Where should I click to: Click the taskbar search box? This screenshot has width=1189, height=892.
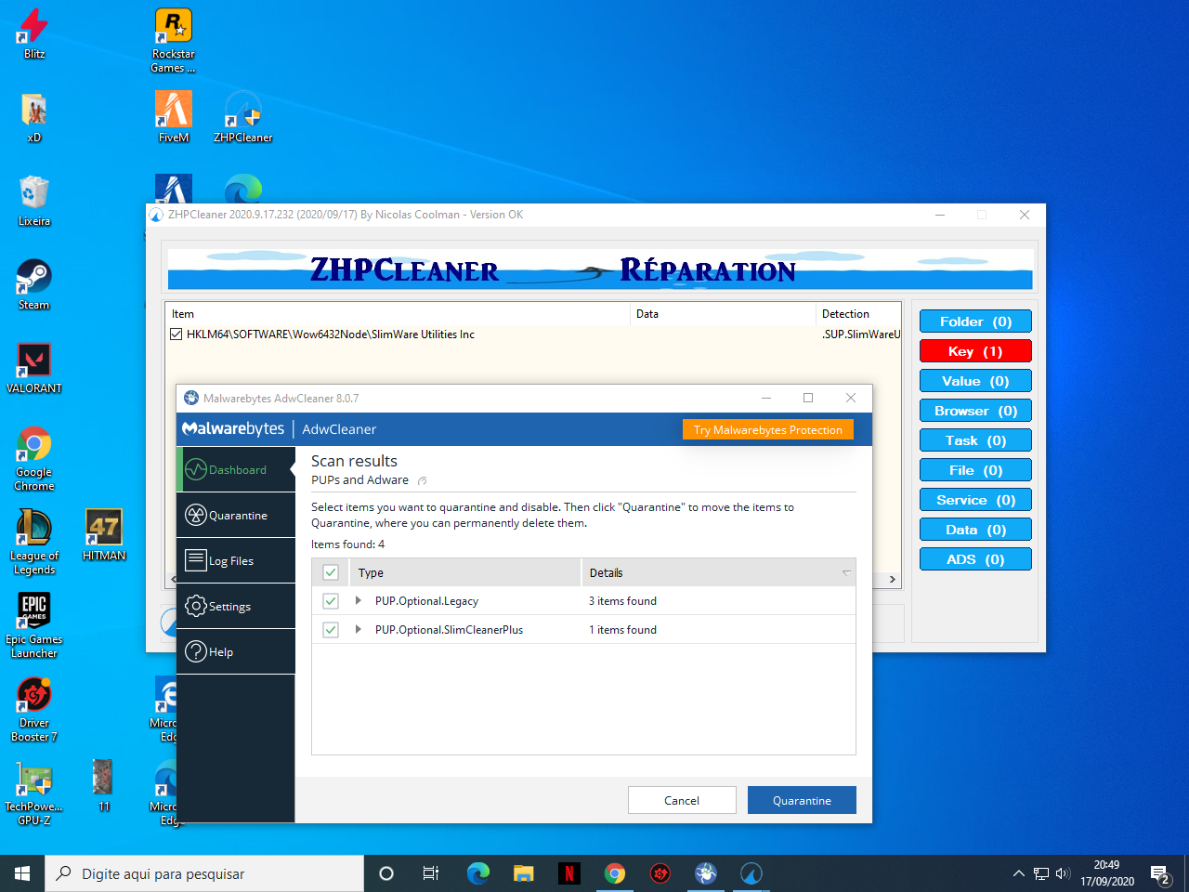click(x=204, y=873)
